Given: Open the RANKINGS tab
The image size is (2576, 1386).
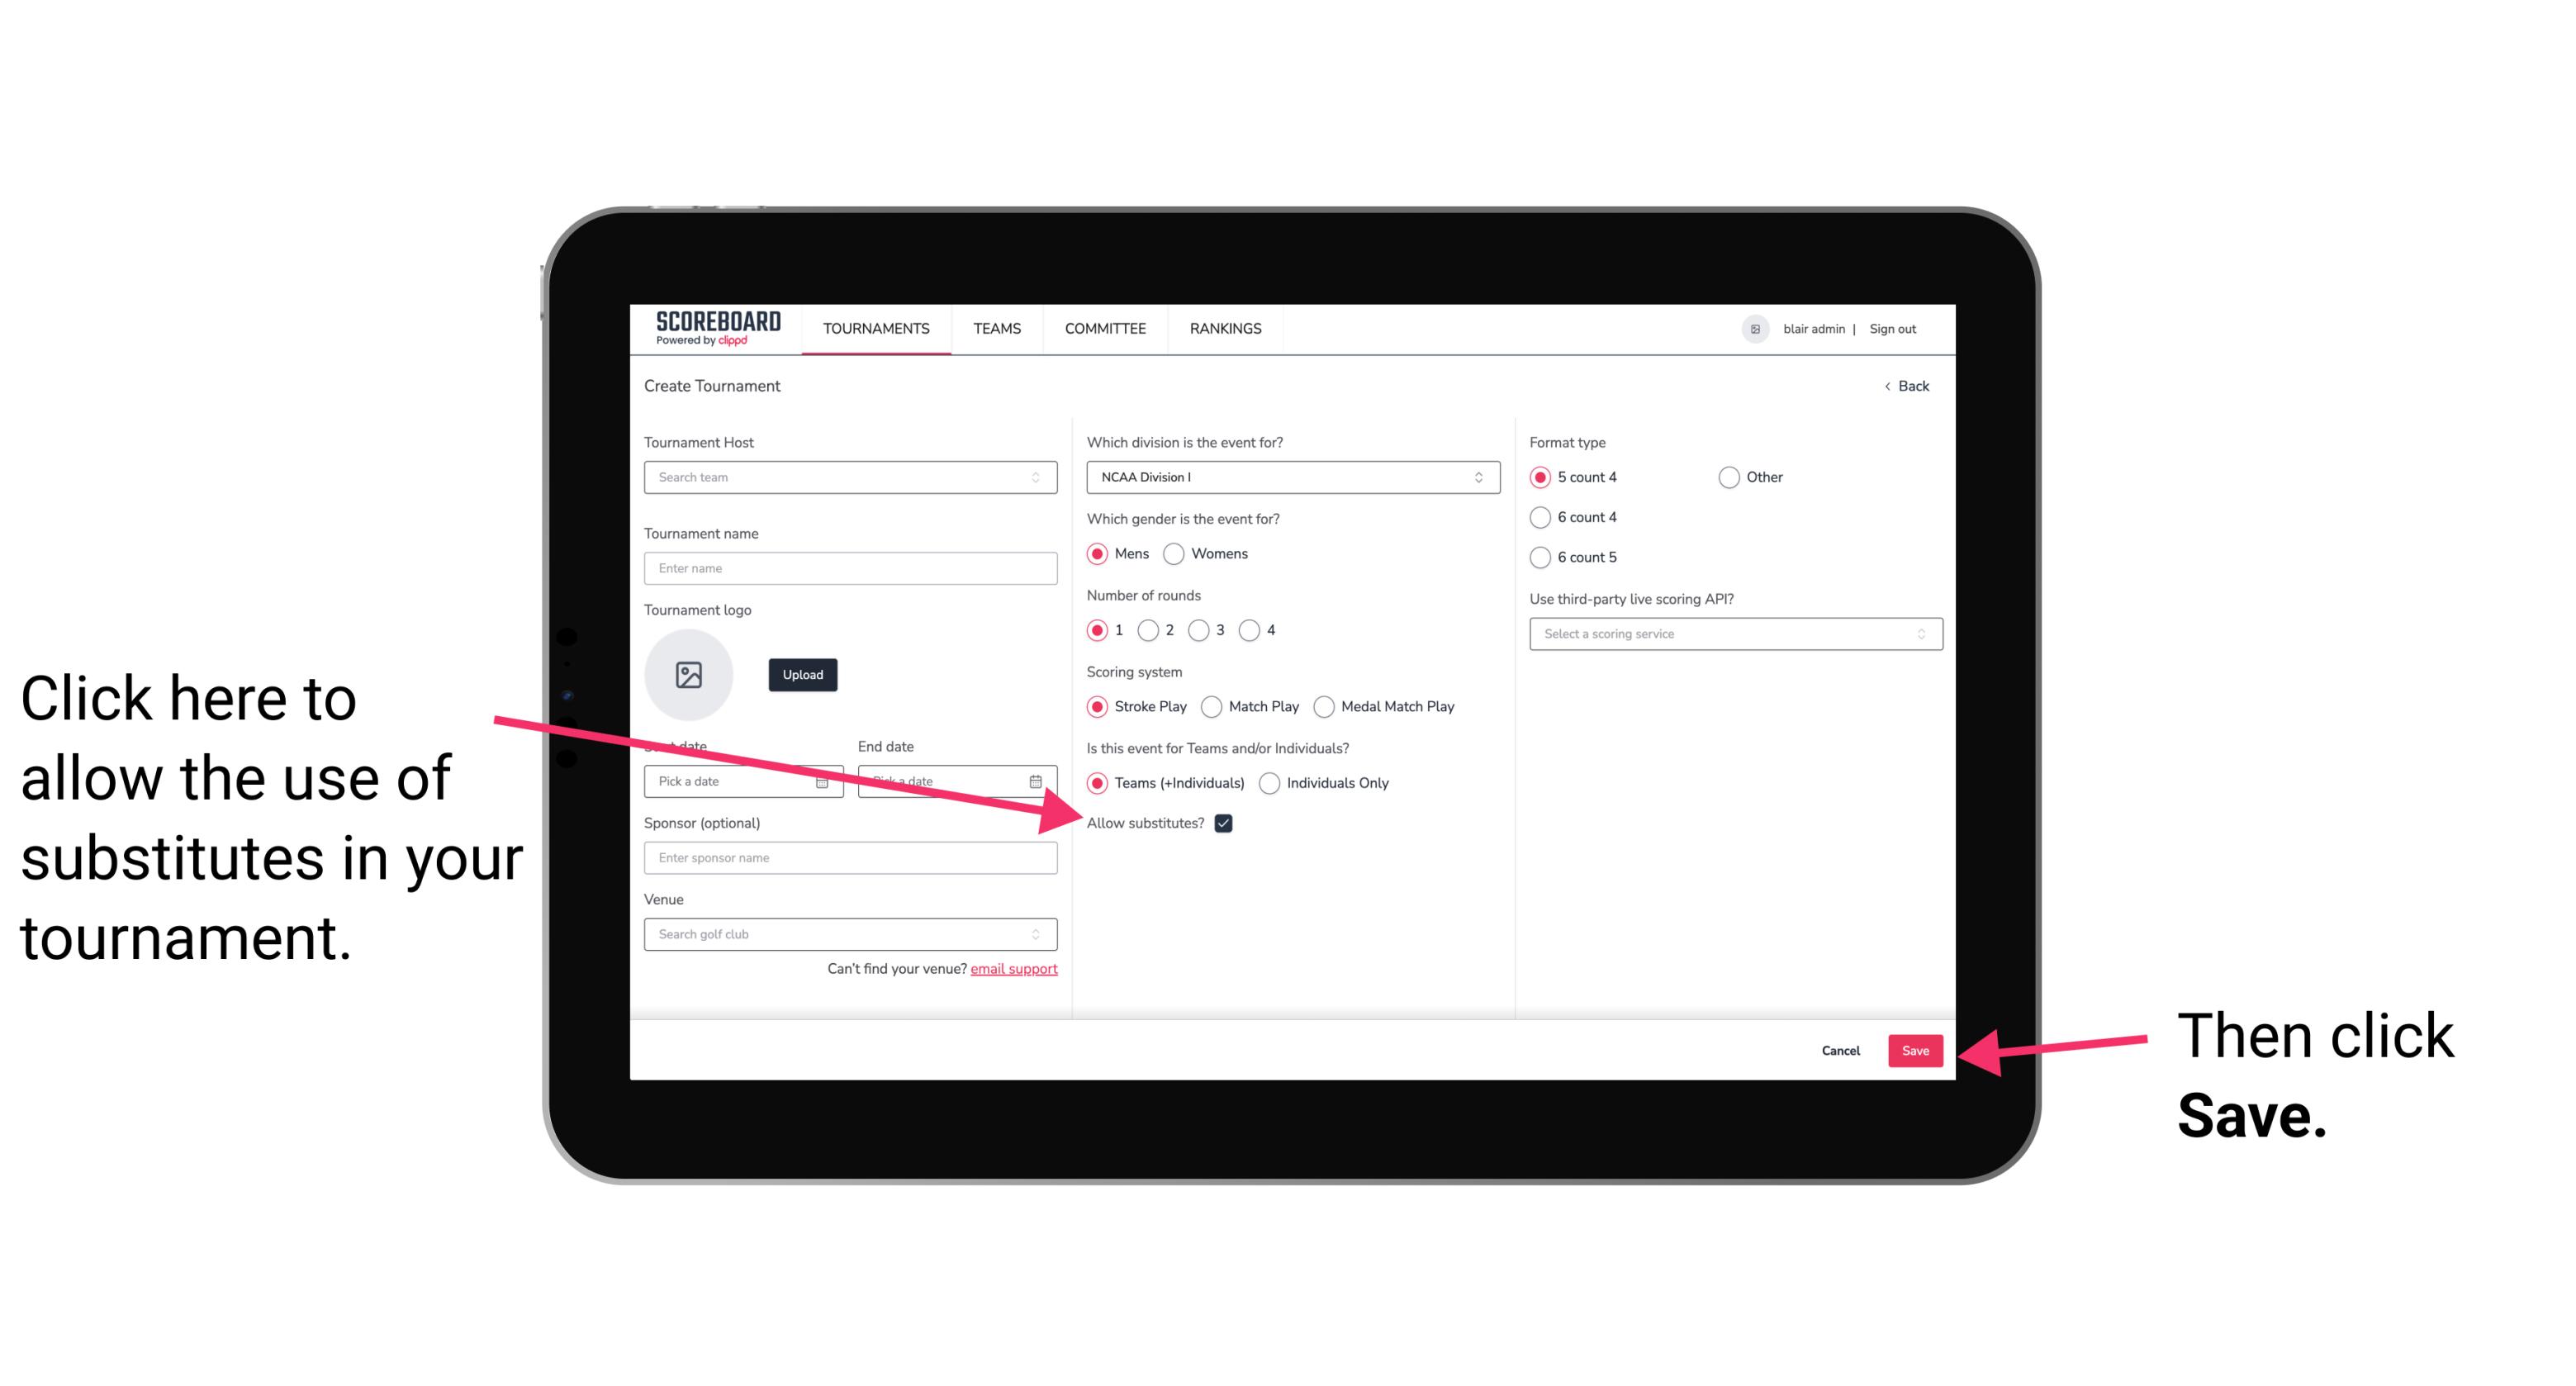Looking at the screenshot, I should pyautogui.click(x=1225, y=330).
